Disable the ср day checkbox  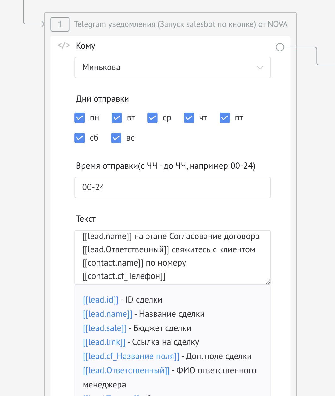pos(153,118)
